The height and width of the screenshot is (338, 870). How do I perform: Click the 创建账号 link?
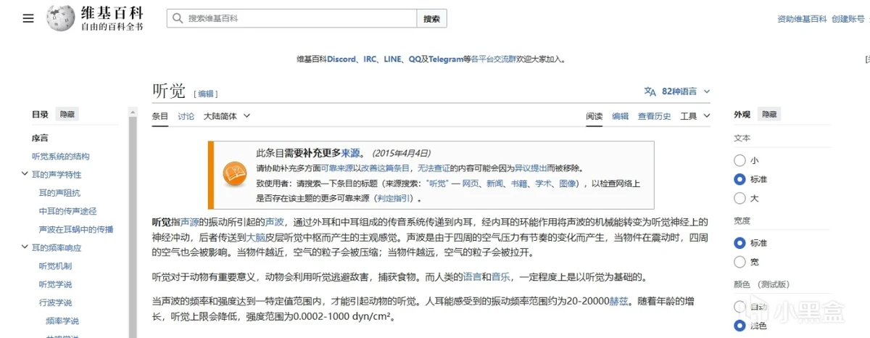coord(849,19)
